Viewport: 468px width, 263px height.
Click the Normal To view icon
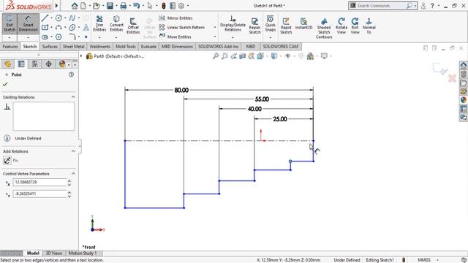[x=369, y=26]
